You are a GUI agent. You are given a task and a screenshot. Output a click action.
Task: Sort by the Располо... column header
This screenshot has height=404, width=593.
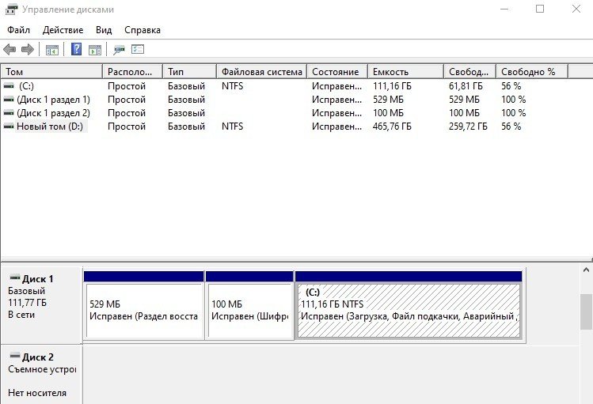point(133,71)
